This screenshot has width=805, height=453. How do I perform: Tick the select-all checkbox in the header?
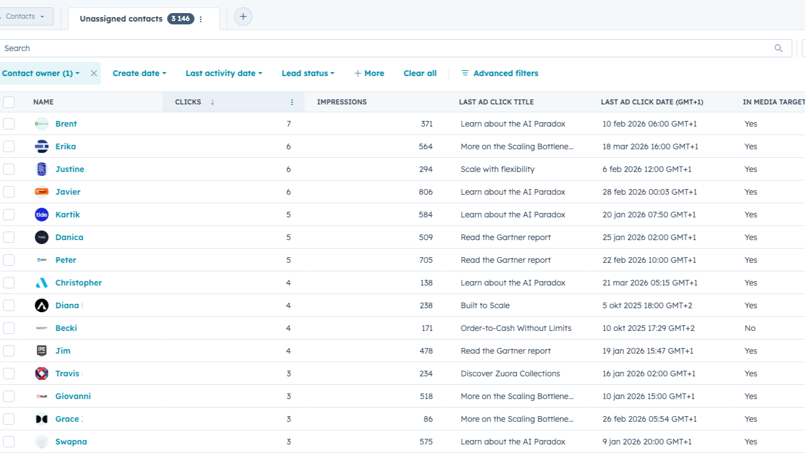pos(9,102)
